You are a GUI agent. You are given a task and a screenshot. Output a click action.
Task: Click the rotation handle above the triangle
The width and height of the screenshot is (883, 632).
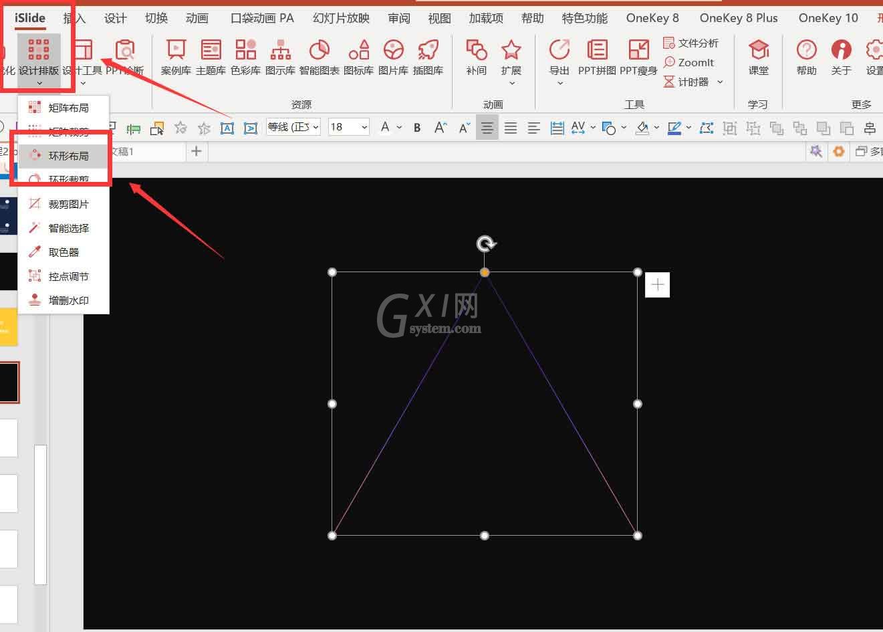pyautogui.click(x=486, y=244)
